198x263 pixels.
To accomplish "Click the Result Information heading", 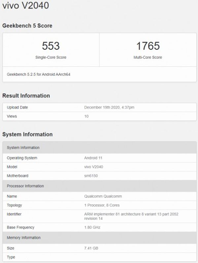I will [26, 96].
